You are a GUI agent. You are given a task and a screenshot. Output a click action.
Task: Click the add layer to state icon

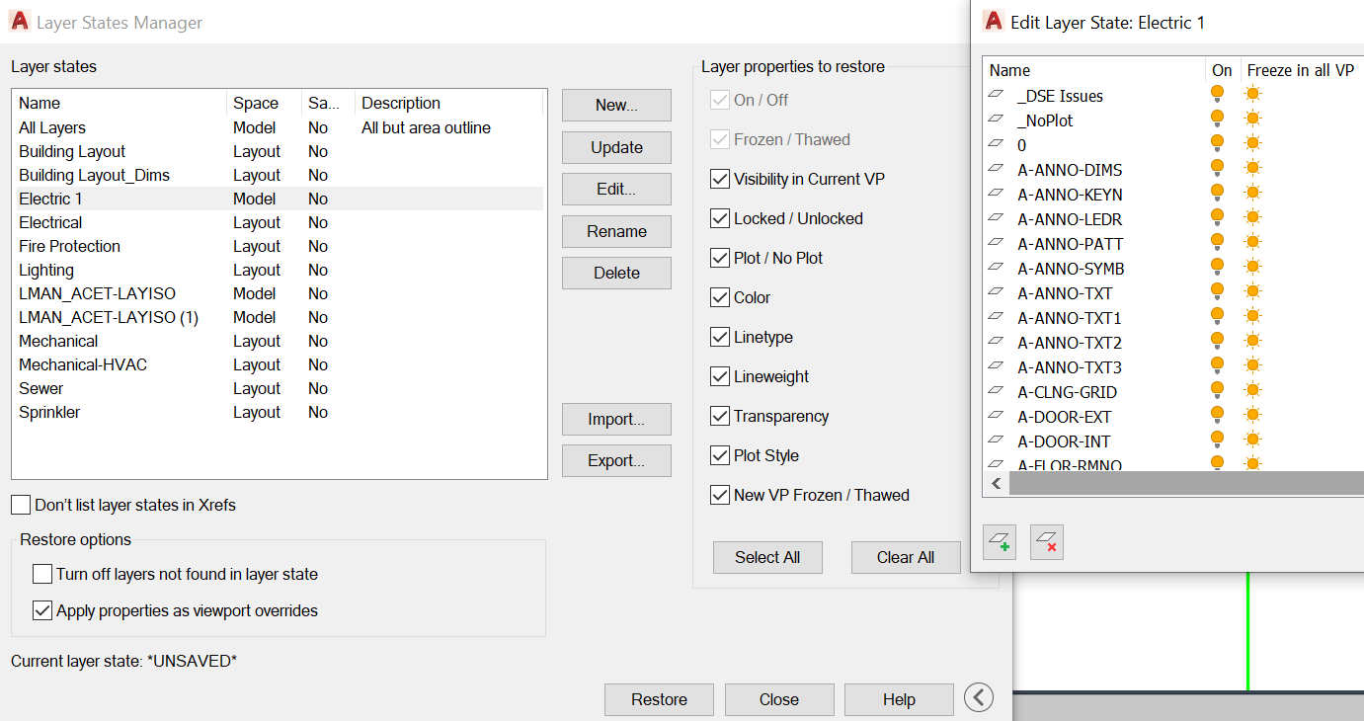1001,542
